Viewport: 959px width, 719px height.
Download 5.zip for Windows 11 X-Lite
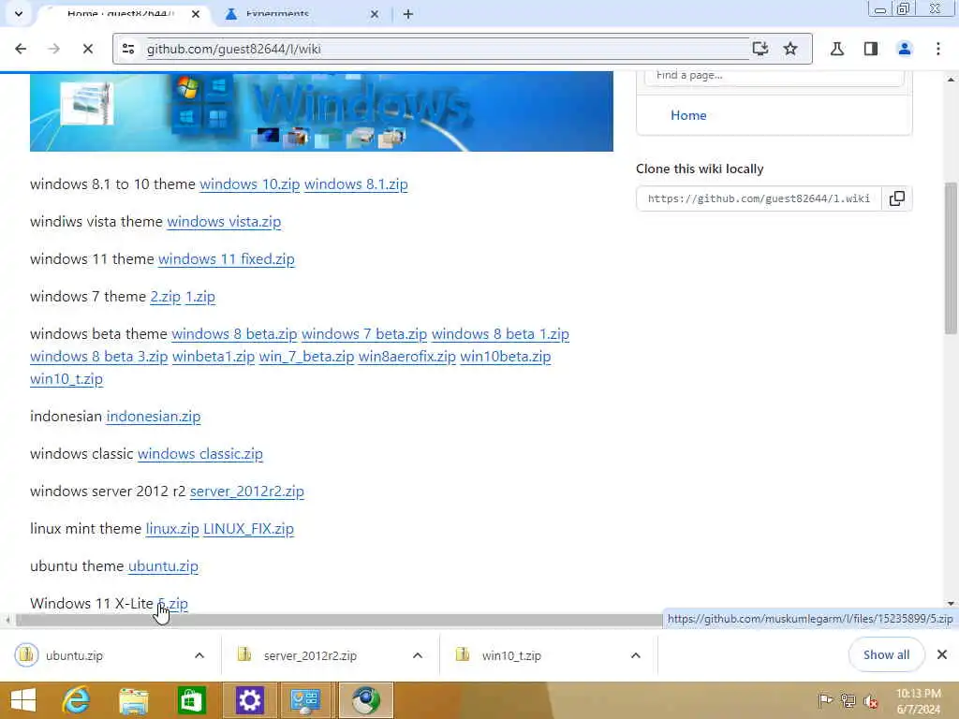click(172, 604)
